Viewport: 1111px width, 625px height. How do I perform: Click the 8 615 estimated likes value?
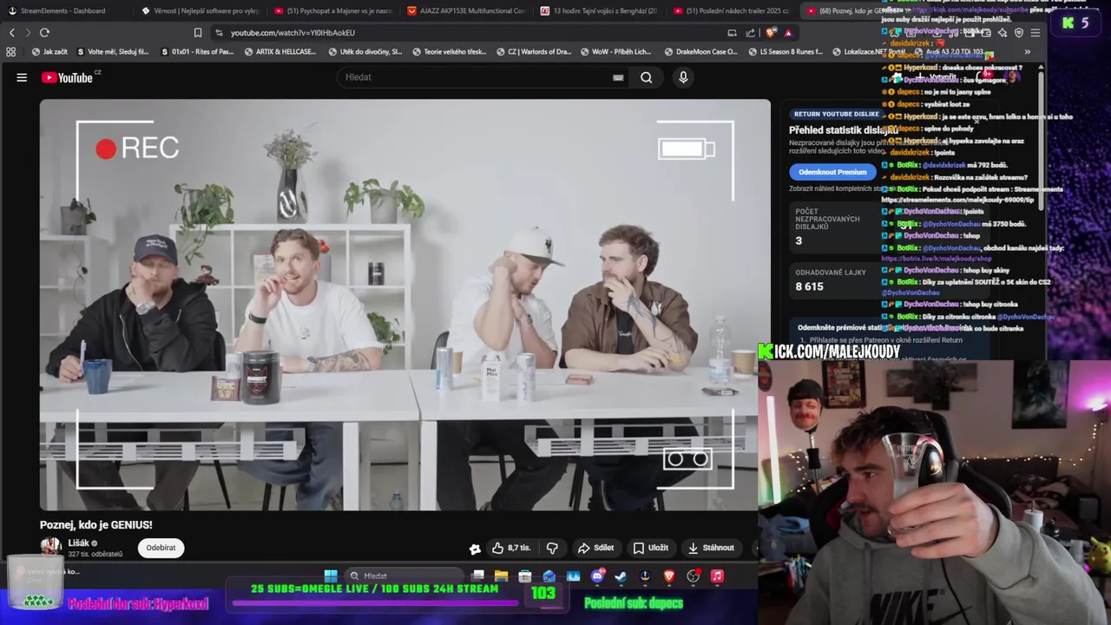(810, 286)
